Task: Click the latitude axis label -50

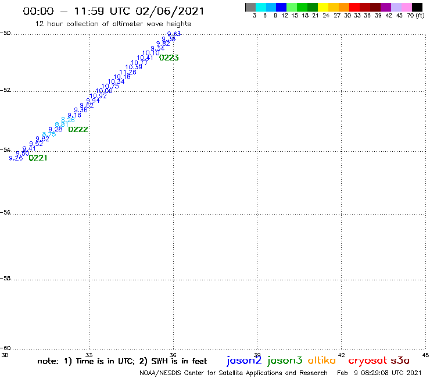Action: pyautogui.click(x=5, y=33)
